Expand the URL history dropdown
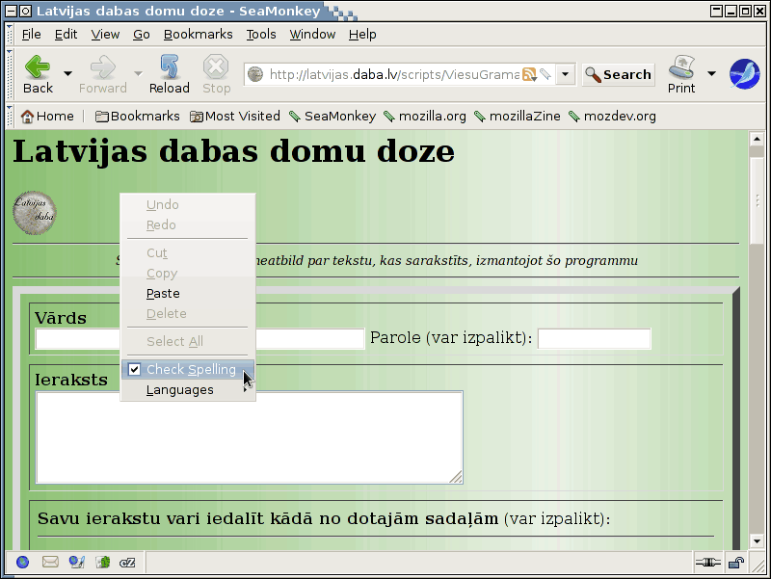Viewport: 771px width, 579px height. tap(566, 74)
